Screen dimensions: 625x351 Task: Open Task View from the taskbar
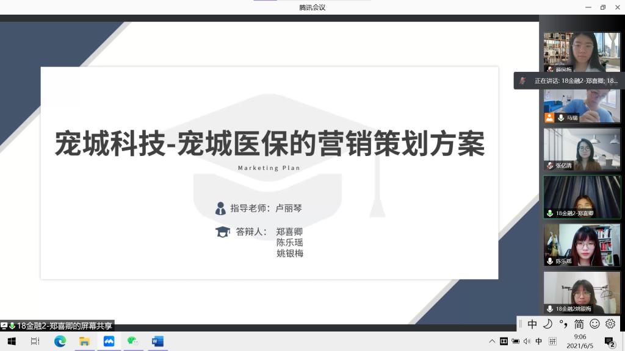(x=35, y=341)
